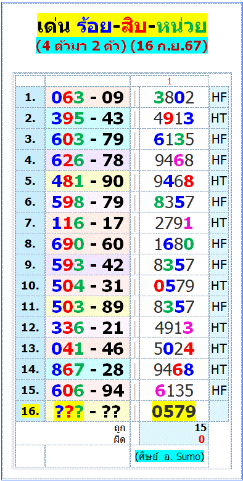Select result '603 - 79' in row 3
The width and height of the screenshot is (243, 481).
(x=88, y=139)
